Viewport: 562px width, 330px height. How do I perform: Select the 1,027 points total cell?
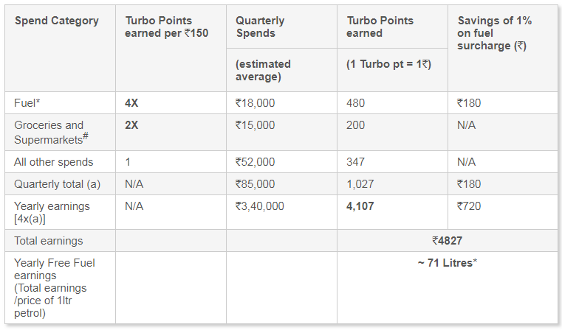[360, 184]
